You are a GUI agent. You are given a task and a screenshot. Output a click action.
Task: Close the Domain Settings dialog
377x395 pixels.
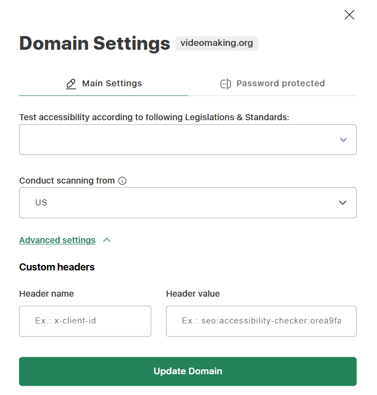tap(349, 15)
